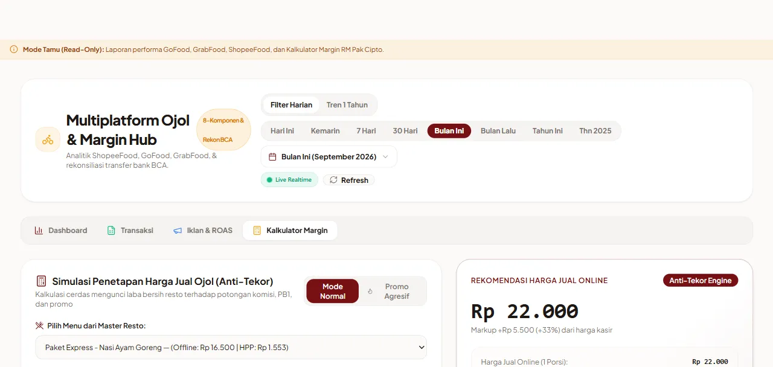773x367 pixels.
Task: Click the flame icon in Promo Agresif
Action: (x=370, y=292)
